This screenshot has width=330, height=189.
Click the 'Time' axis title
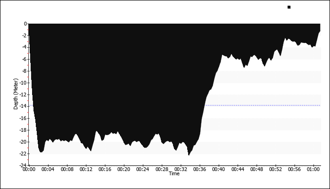174,173
